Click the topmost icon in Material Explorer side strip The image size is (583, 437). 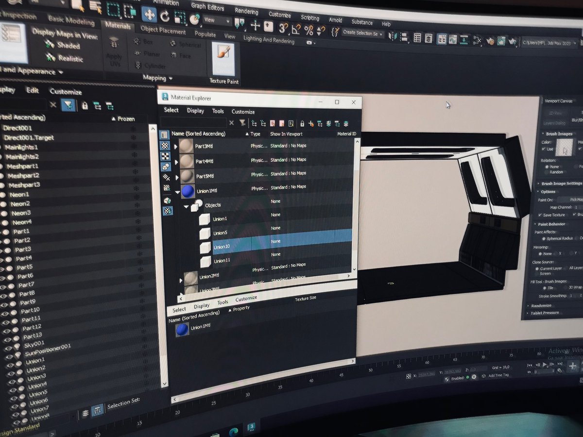165,135
